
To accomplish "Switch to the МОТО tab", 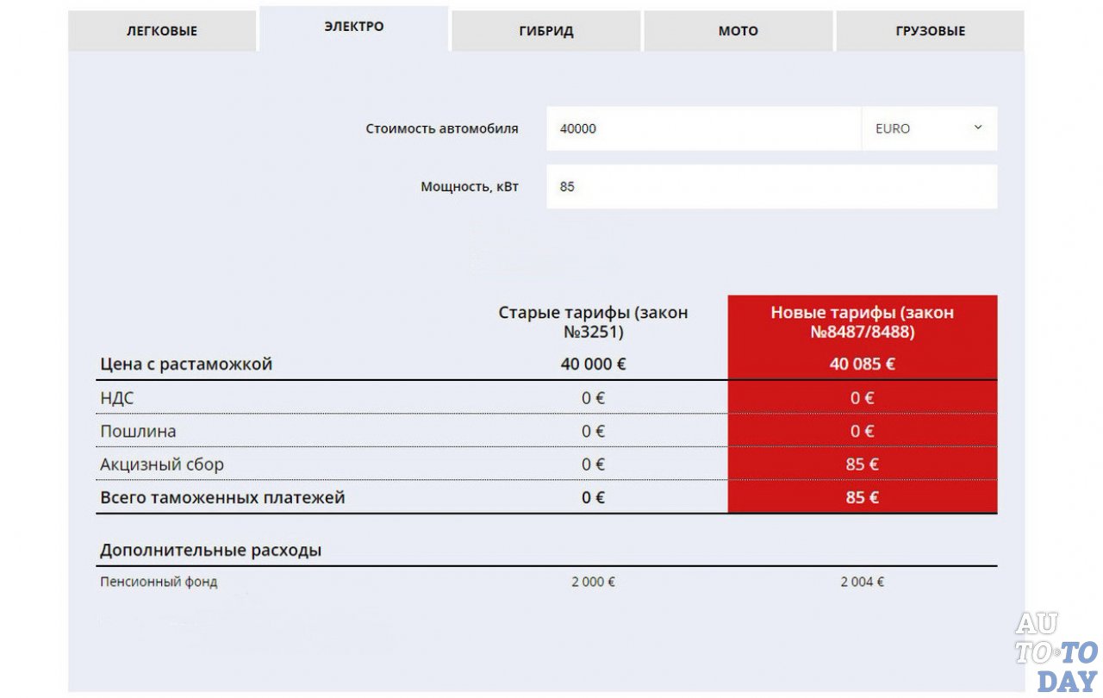I will [x=738, y=31].
